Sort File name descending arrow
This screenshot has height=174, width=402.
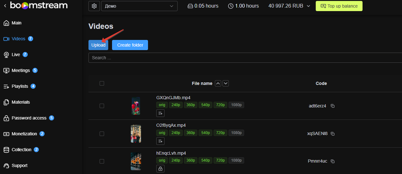(226, 83)
